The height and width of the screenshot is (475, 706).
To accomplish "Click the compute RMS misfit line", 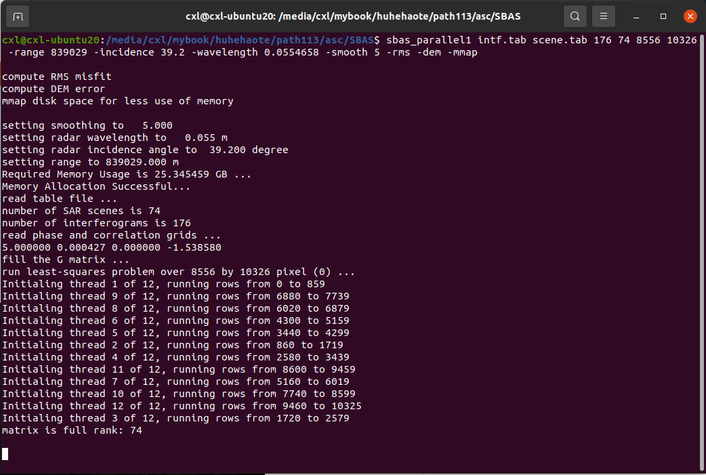I will [x=54, y=77].
